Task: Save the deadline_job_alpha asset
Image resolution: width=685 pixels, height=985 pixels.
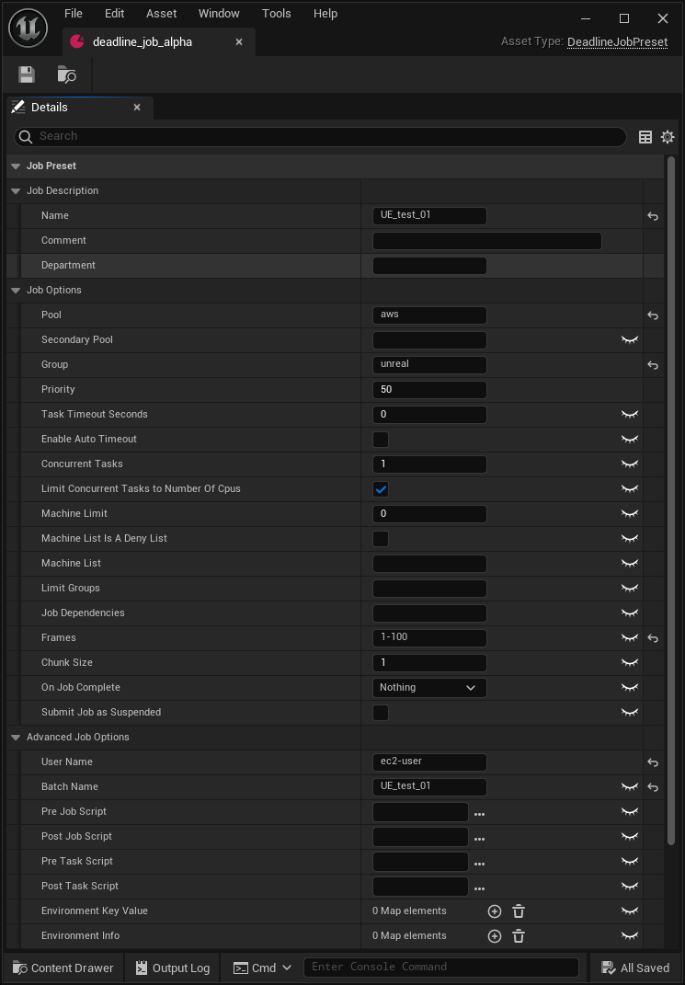Action: click(26, 74)
